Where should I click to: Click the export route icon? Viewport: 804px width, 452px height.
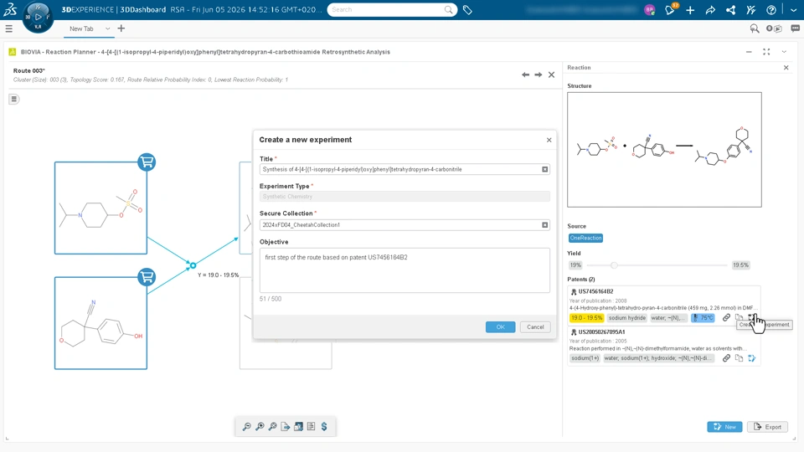click(286, 426)
